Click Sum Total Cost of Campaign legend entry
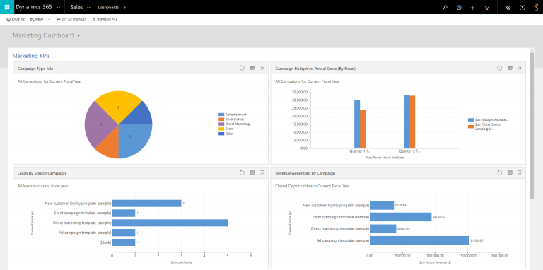 (x=484, y=127)
